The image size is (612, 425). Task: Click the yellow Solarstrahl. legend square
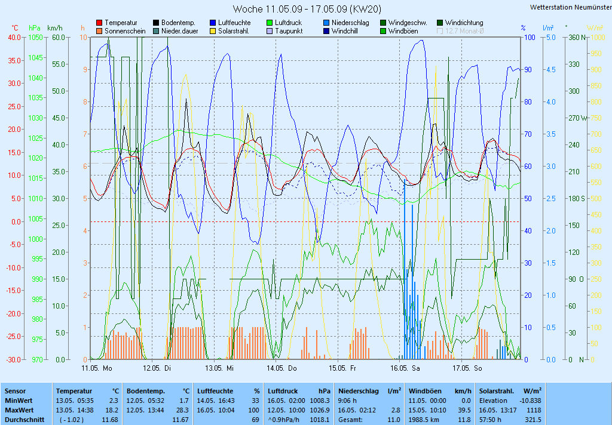click(x=213, y=31)
